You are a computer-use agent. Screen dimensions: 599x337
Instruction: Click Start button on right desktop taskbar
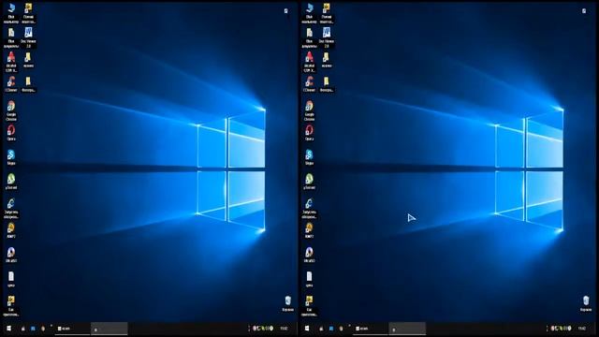pos(307,329)
